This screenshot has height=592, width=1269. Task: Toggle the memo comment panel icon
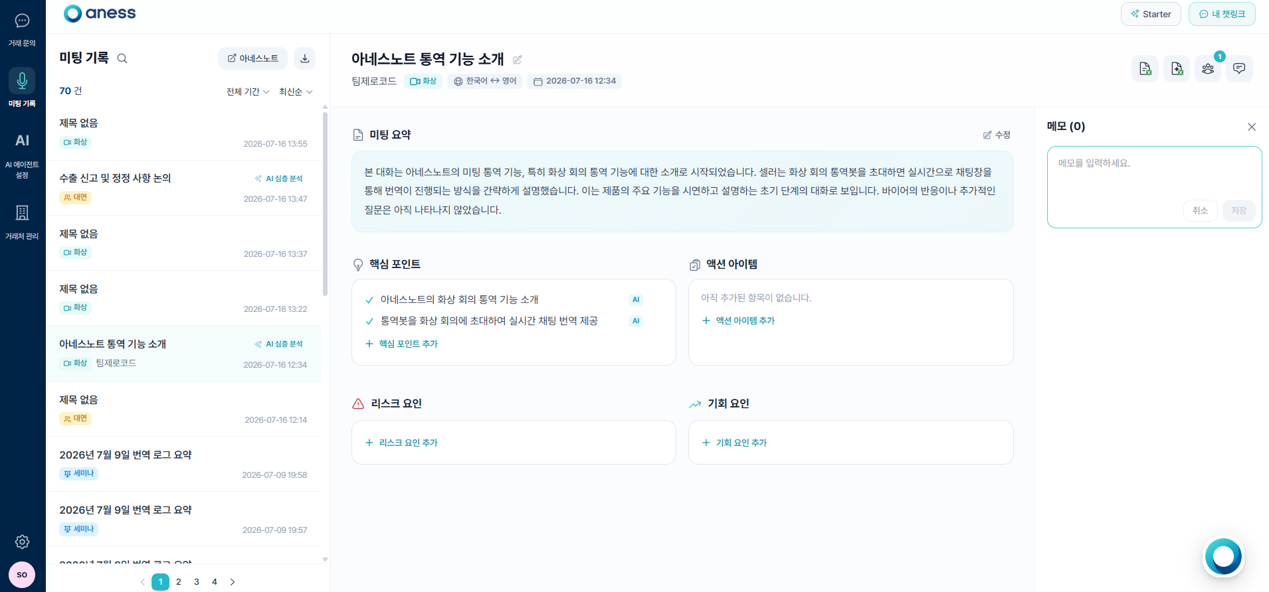(1239, 68)
